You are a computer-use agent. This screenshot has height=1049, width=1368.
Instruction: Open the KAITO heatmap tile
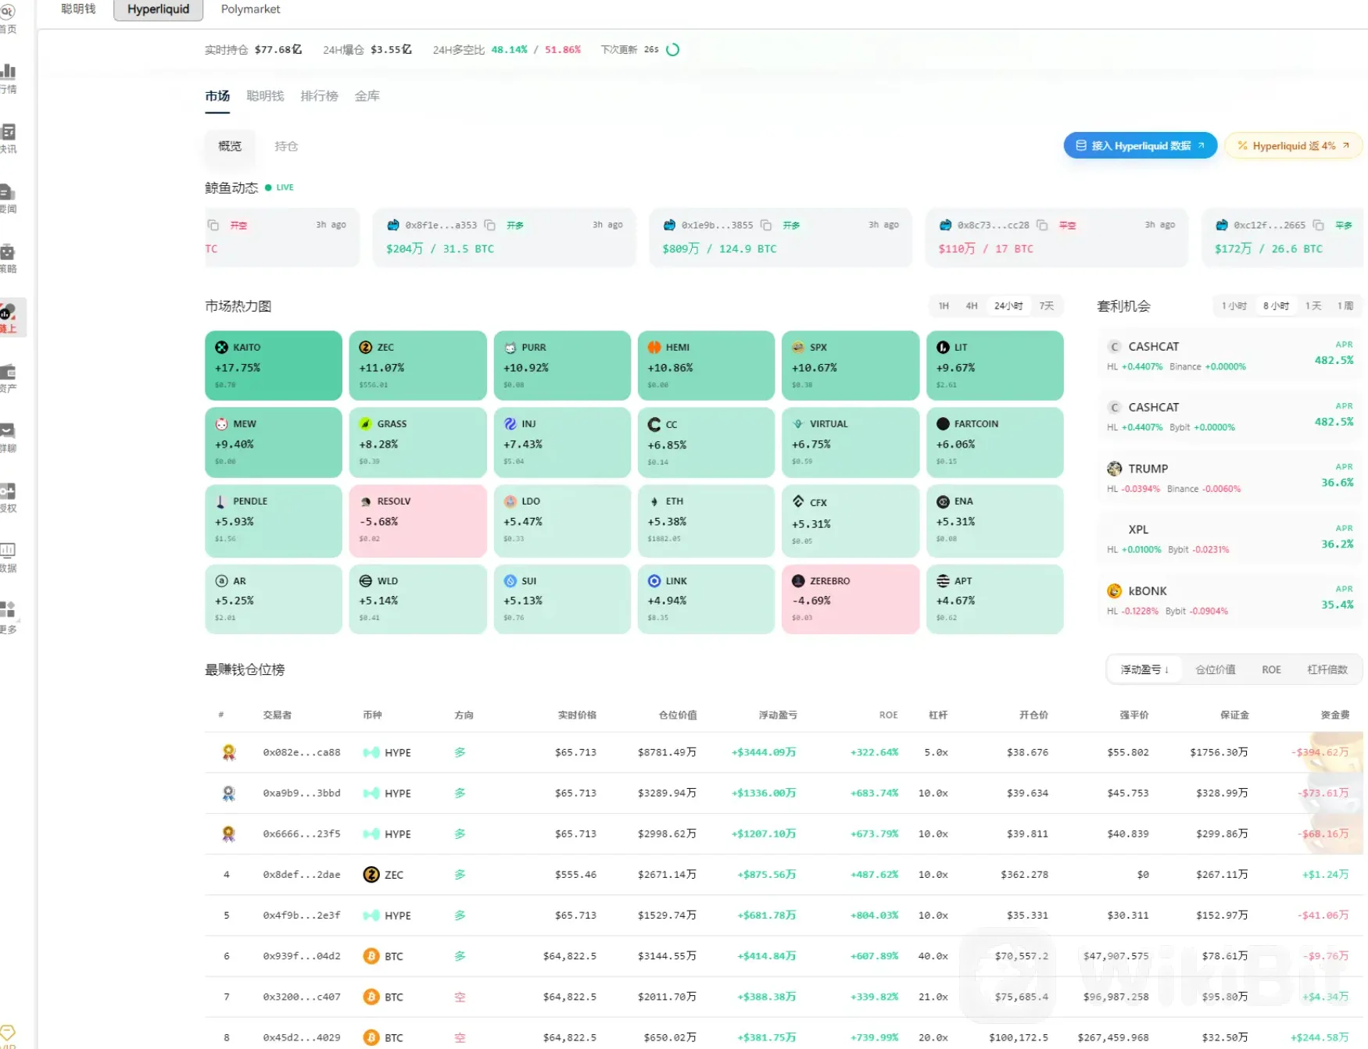click(273, 365)
